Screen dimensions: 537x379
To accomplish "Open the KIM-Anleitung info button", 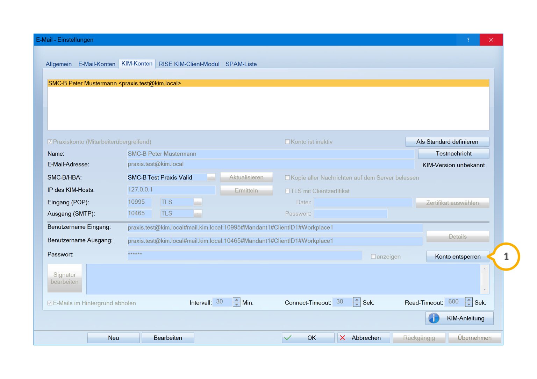I will tap(459, 318).
